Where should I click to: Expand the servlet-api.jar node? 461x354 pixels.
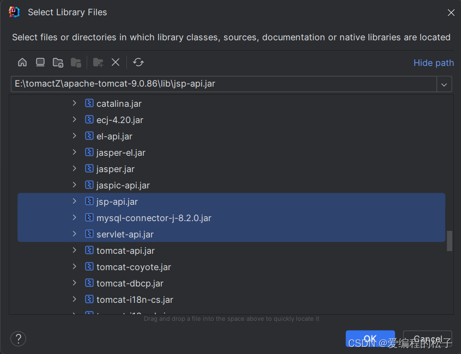[75, 234]
